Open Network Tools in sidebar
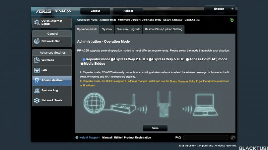Screen dimensions: 268x150 coord(52,100)
